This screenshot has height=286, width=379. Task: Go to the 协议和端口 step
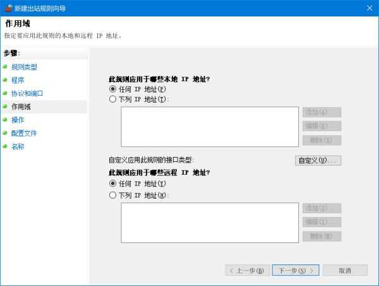coord(27,93)
